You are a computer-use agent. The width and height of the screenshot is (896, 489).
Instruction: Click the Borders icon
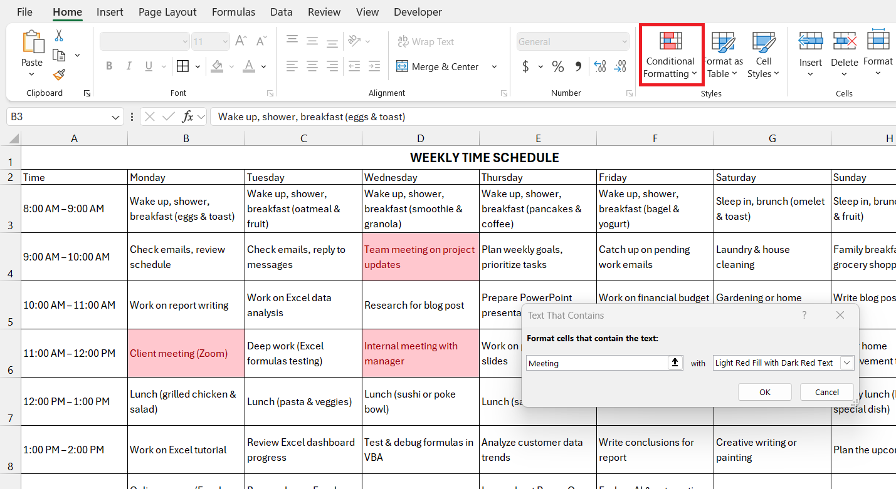[x=182, y=66]
